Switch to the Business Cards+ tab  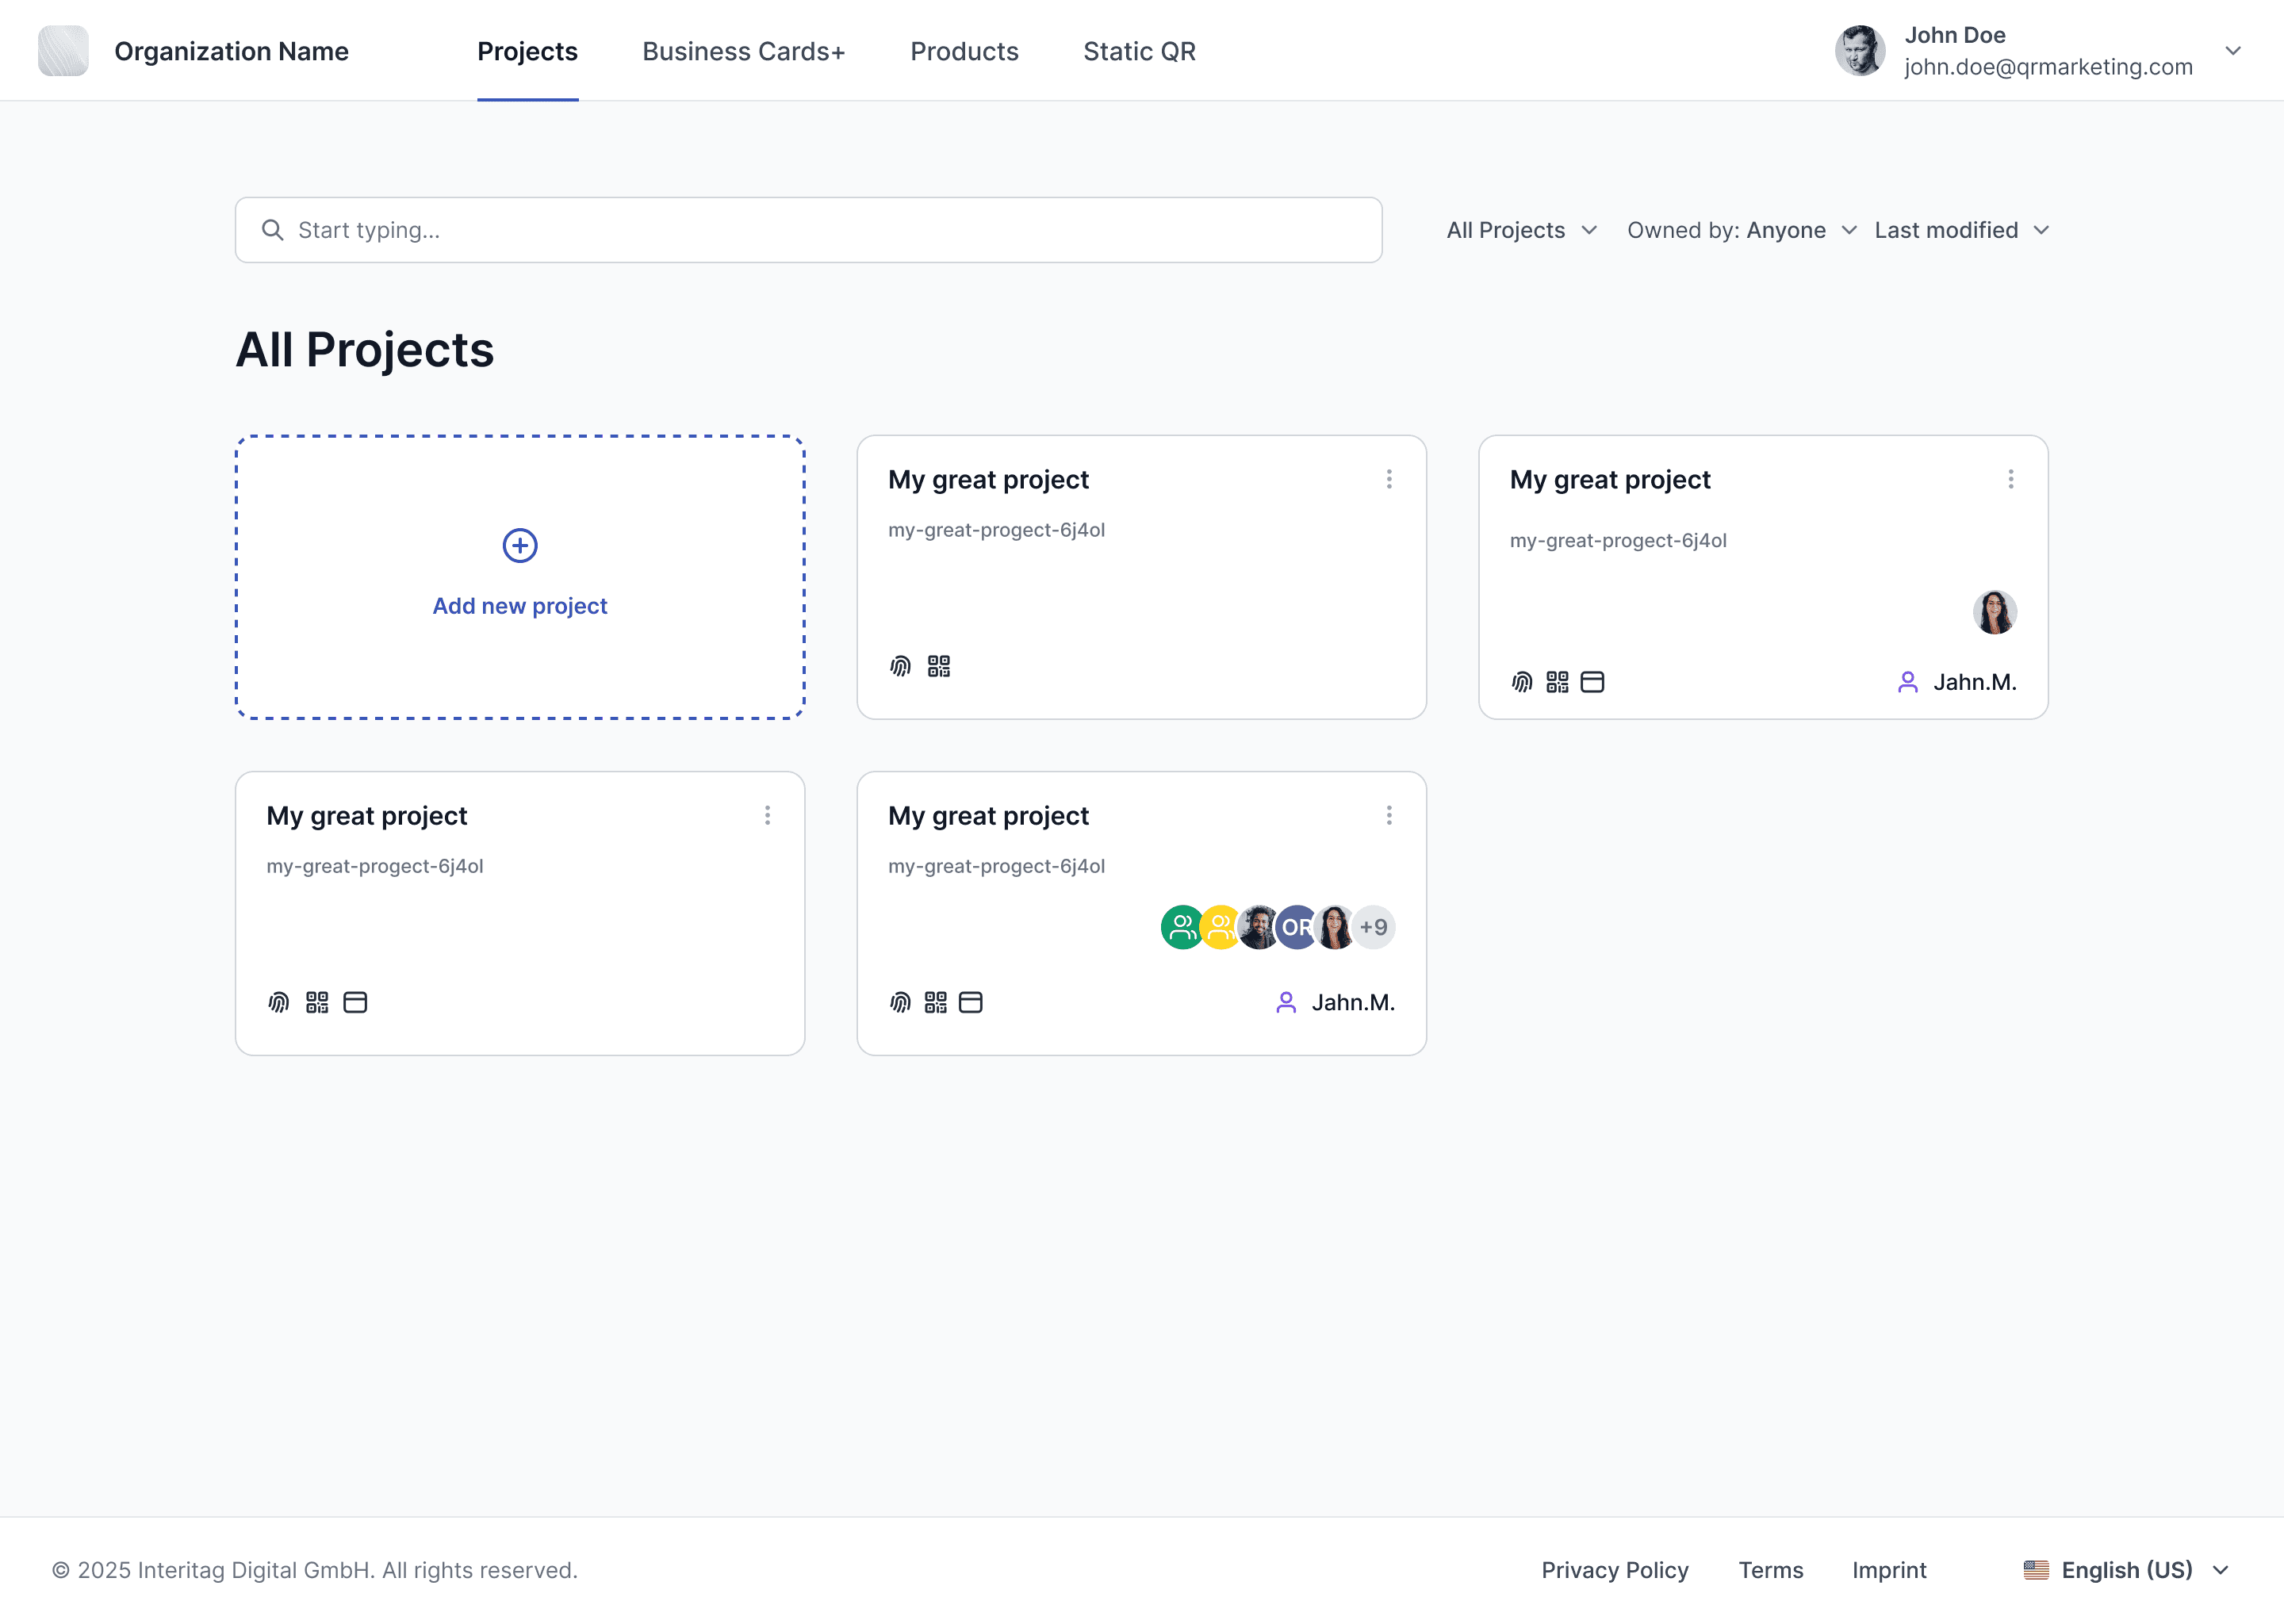[743, 51]
